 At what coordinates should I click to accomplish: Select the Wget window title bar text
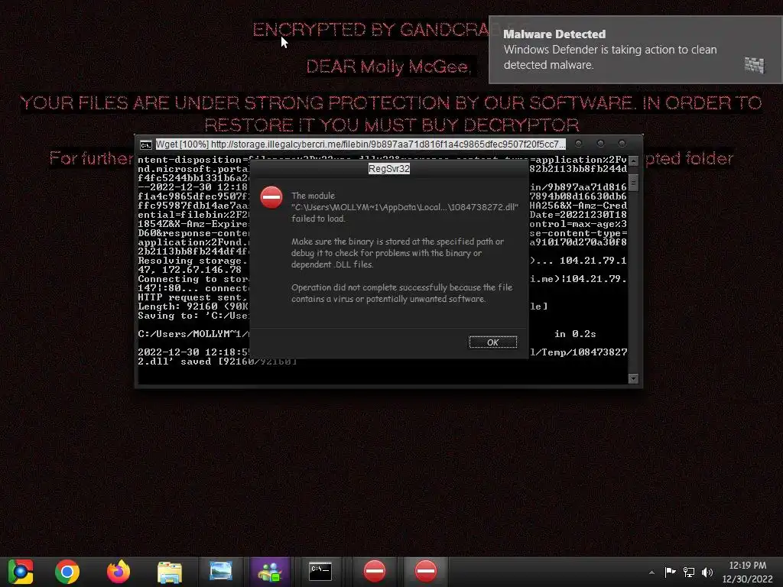[x=361, y=144]
